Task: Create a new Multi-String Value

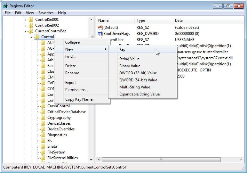Action: click(x=143, y=87)
